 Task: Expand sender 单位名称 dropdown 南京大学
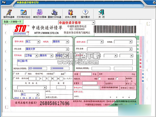(67, 49)
